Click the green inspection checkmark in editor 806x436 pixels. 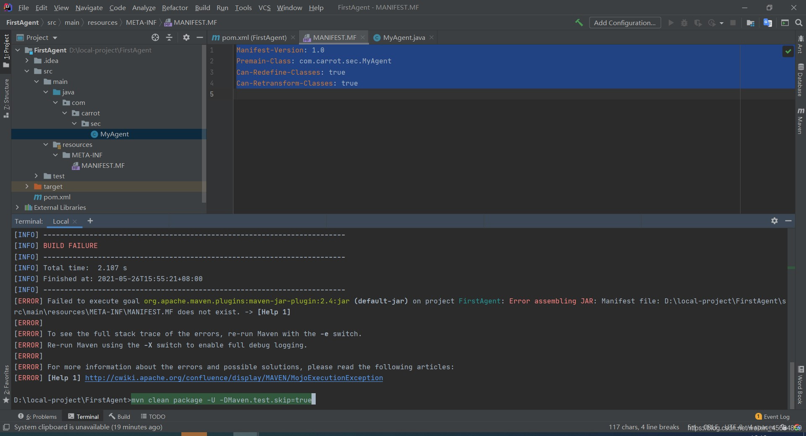pos(788,51)
